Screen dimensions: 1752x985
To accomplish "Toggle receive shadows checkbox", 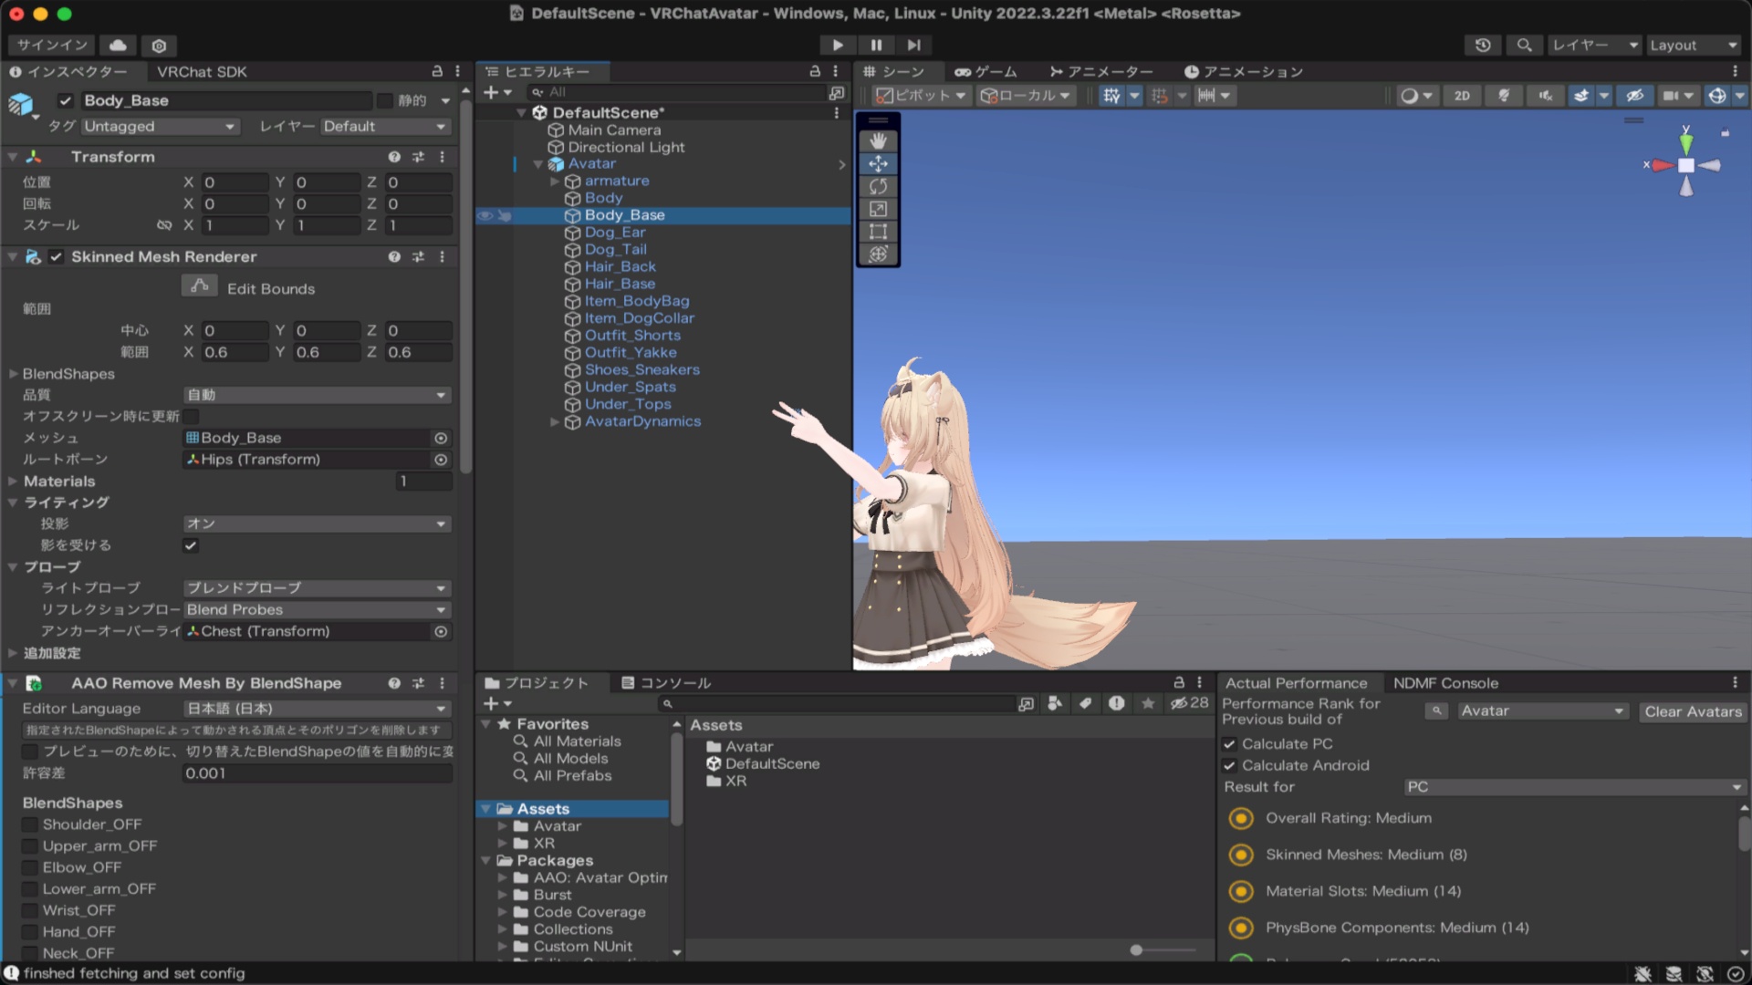I will coord(191,545).
